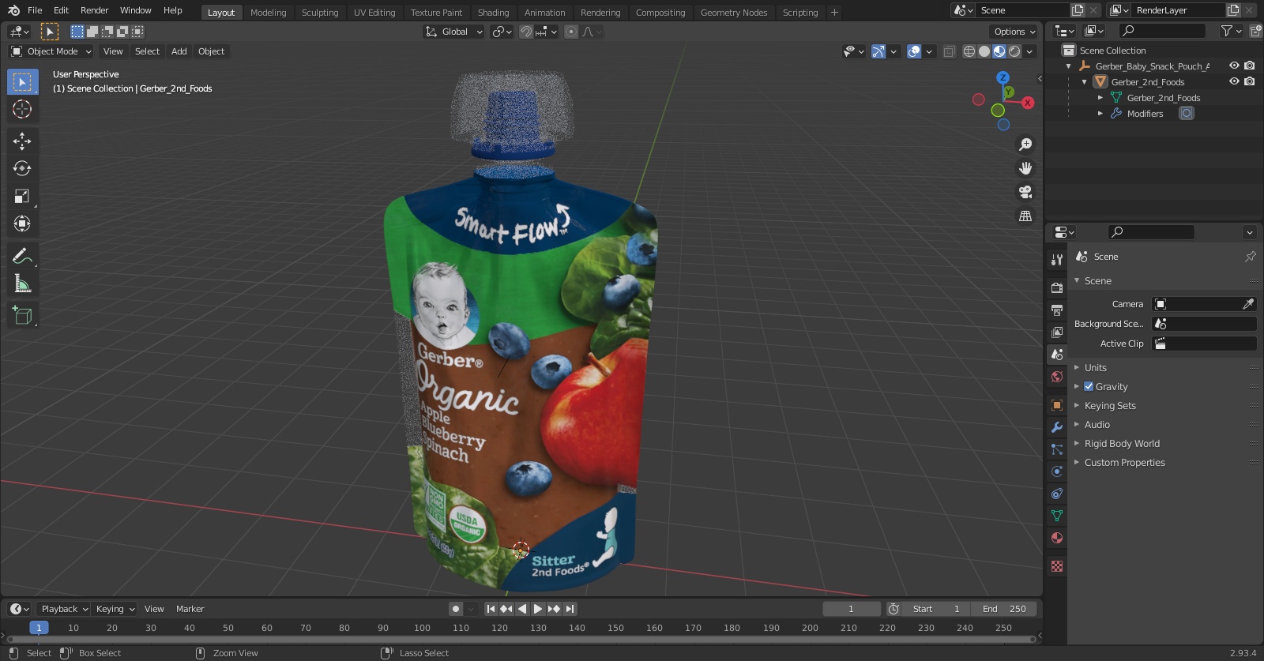Play animation forward

538,609
